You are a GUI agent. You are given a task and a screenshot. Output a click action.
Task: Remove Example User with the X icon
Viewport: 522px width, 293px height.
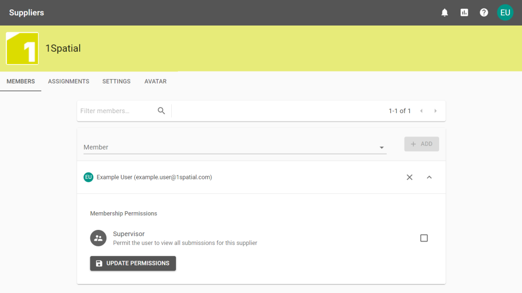click(409, 177)
